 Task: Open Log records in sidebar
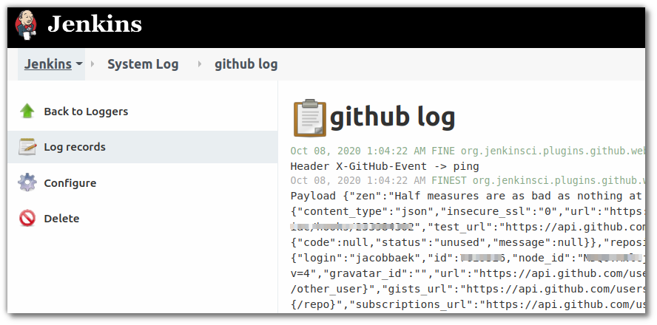[75, 147]
